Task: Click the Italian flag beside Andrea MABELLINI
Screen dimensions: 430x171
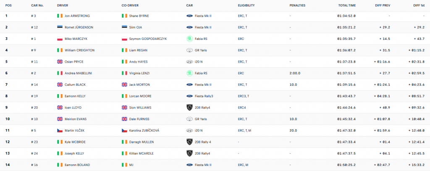Action: tap(60, 73)
